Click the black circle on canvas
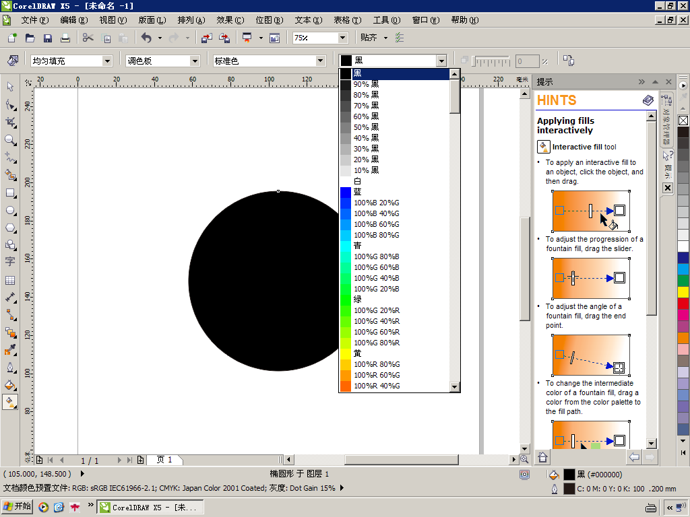690x517 pixels. pyautogui.click(x=264, y=281)
